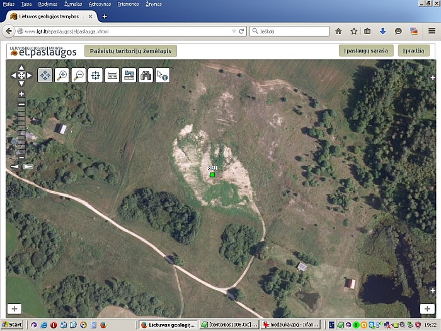Select the identify info cursor tool
Image resolution: width=441 pixels, height=331 pixels.
(163, 75)
